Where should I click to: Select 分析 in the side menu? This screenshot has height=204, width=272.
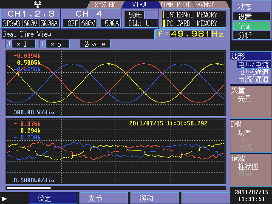[252, 35]
